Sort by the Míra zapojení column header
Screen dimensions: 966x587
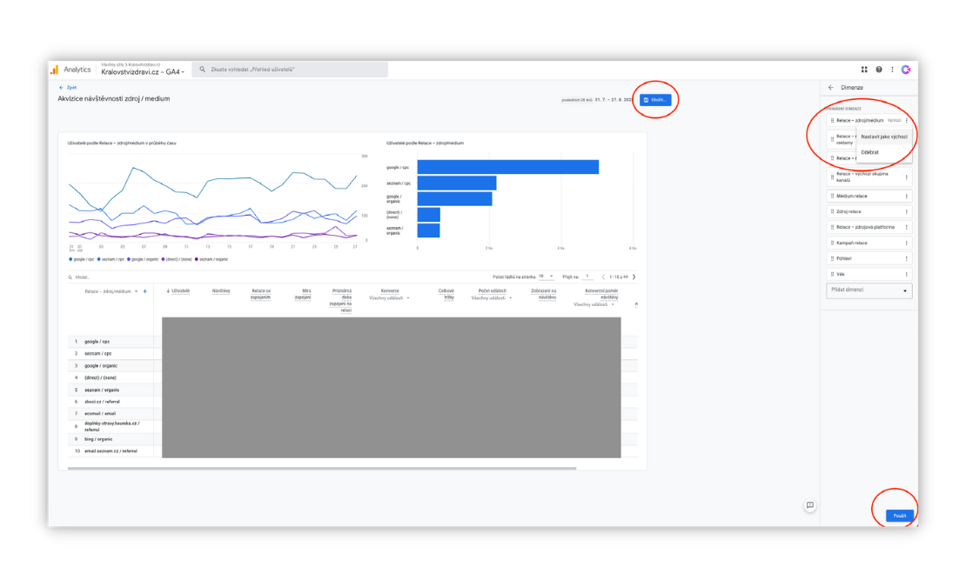pos(303,294)
